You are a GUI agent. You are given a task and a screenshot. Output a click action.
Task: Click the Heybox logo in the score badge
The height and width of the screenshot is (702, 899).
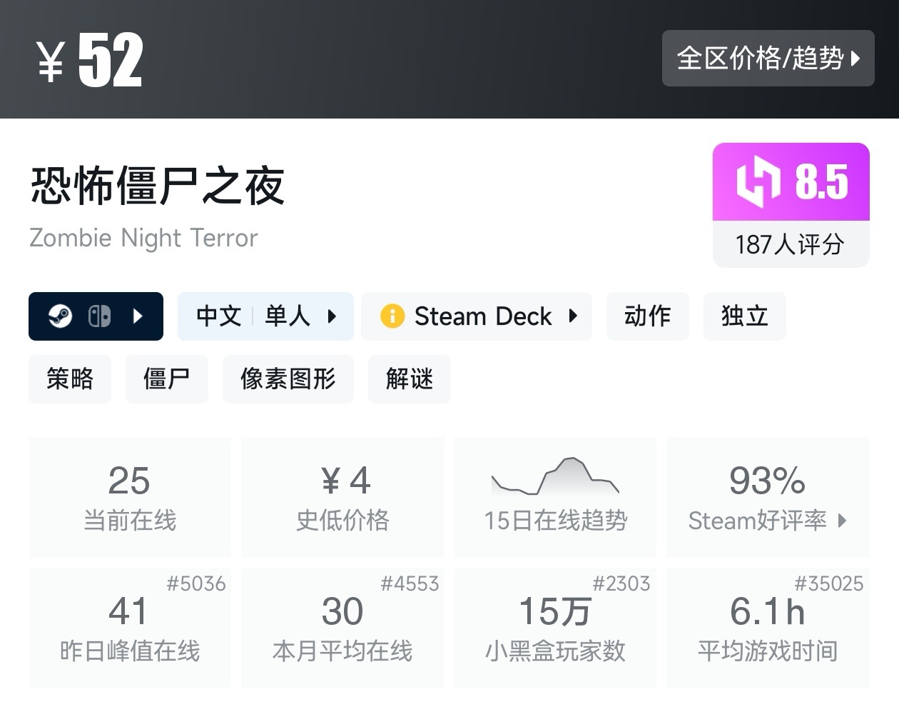(x=758, y=182)
